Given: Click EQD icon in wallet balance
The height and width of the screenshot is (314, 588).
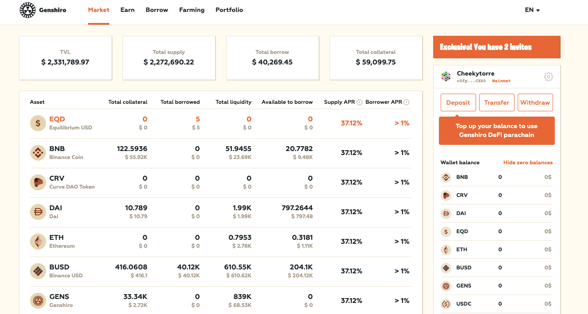Looking at the screenshot, I should 446,231.
